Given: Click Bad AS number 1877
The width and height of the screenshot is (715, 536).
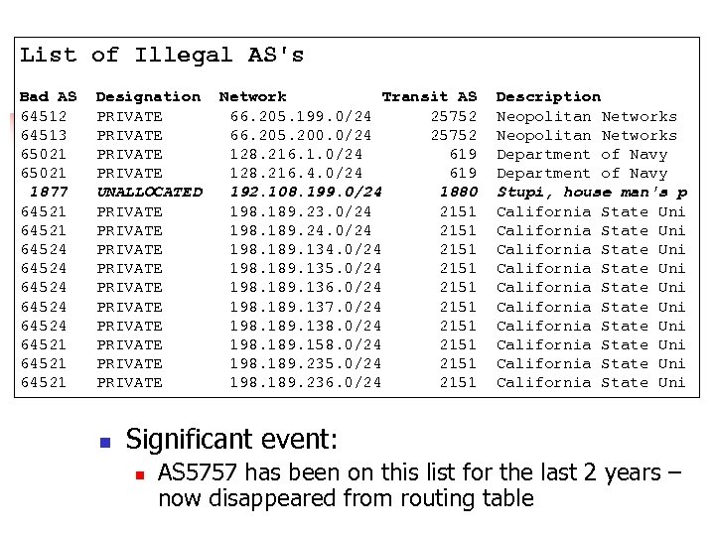Looking at the screenshot, I should coord(48,192).
